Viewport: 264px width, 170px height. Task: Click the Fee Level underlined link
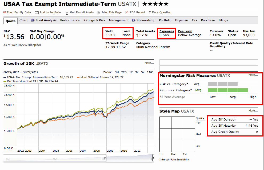click(185, 31)
